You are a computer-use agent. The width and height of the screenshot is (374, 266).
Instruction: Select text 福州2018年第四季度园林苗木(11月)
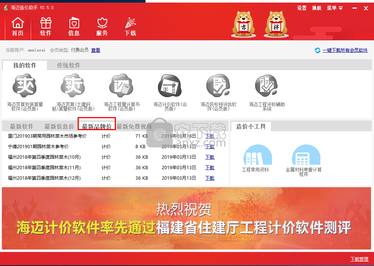(44, 167)
